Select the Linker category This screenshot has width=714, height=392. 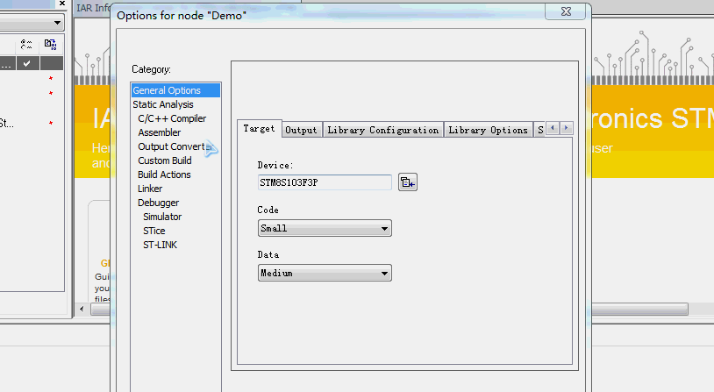(150, 189)
